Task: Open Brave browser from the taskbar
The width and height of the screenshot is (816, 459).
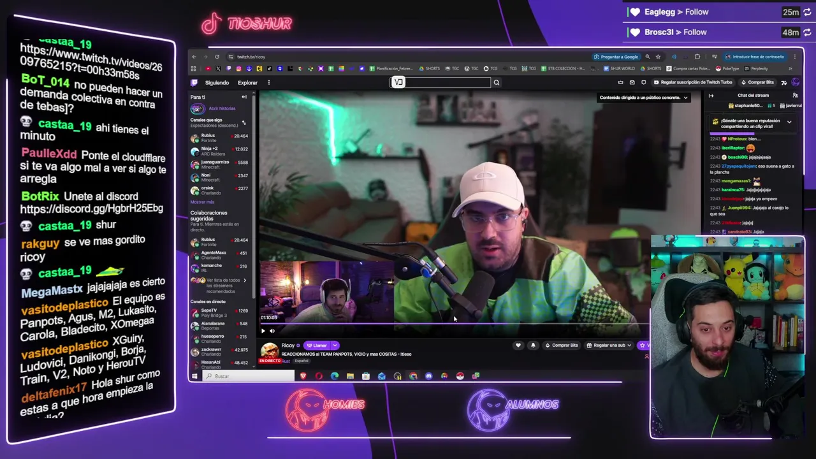Action: click(303, 376)
